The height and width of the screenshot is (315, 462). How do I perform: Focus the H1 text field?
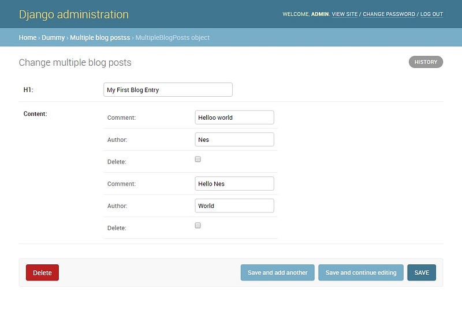tap(168, 90)
